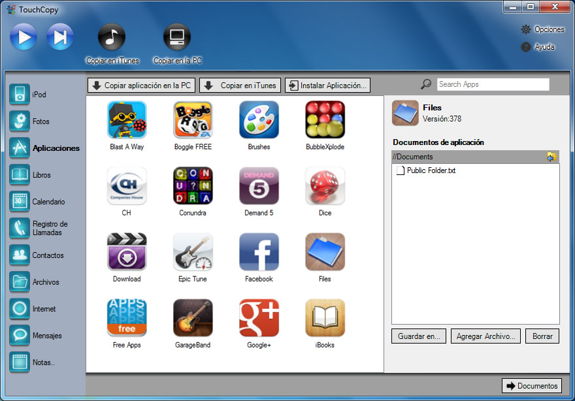The height and width of the screenshot is (401, 575).
Task: Skip to the next track
Action: pos(59,37)
